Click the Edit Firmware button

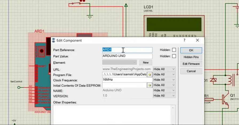[x=191, y=64]
